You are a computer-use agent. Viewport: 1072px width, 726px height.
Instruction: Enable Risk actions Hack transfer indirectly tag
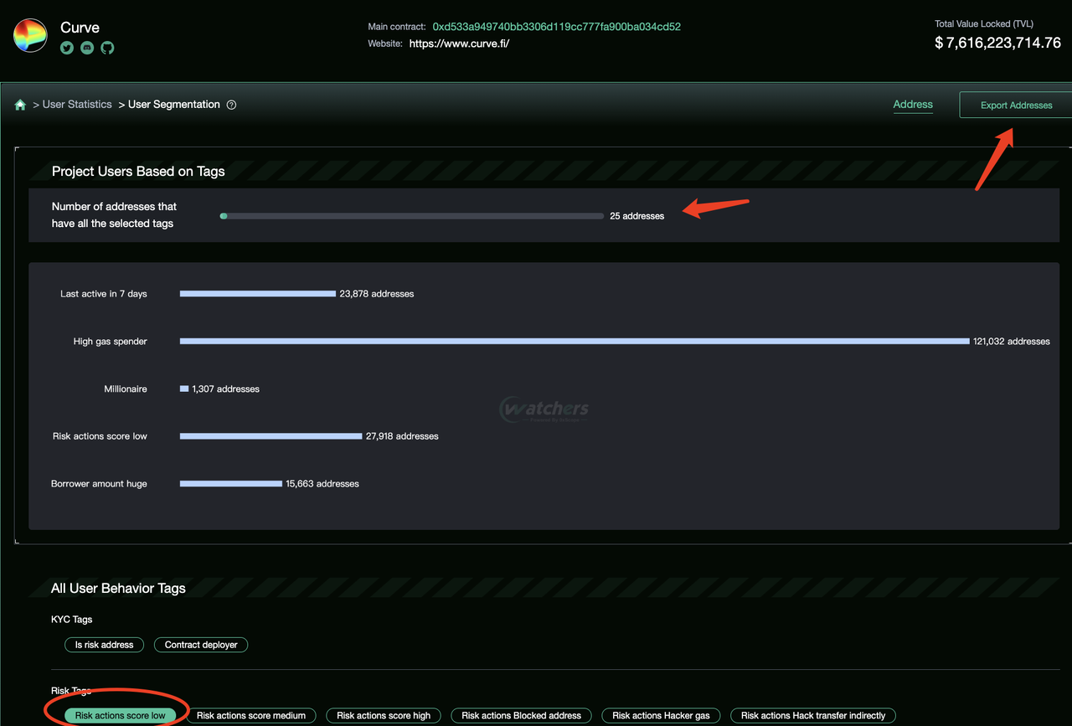click(x=813, y=716)
